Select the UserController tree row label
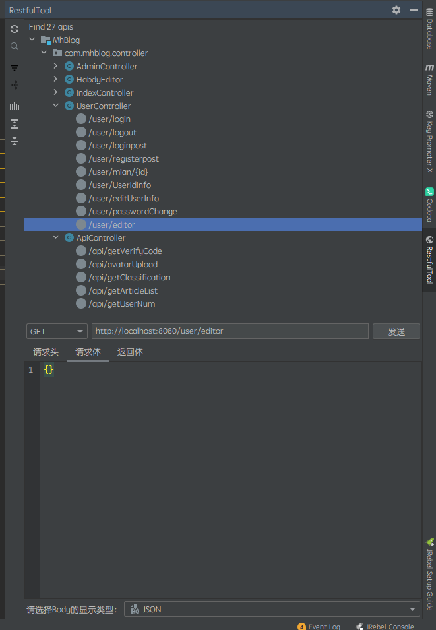436x630 pixels. click(x=104, y=106)
